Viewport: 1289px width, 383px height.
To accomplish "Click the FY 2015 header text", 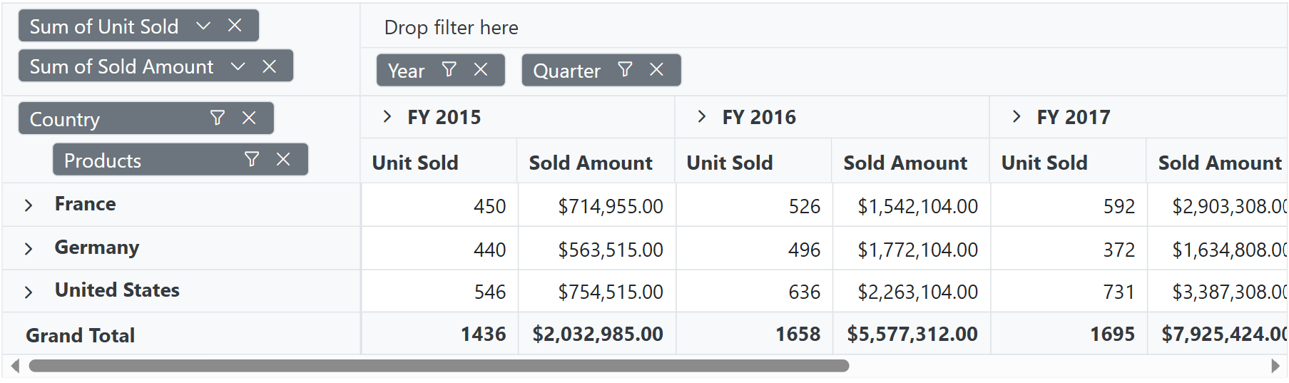I will [x=444, y=117].
